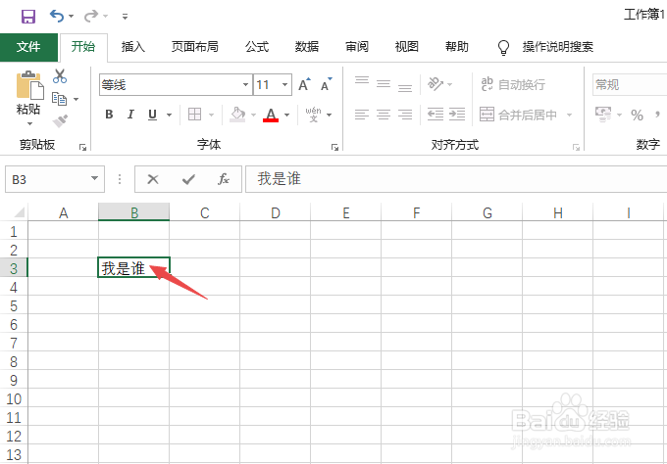
Task: Open the Font Color dropdown arrow
Action: pyautogui.click(x=287, y=115)
